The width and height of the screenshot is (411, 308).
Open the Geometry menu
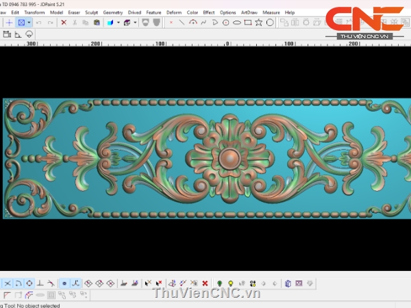tap(113, 12)
